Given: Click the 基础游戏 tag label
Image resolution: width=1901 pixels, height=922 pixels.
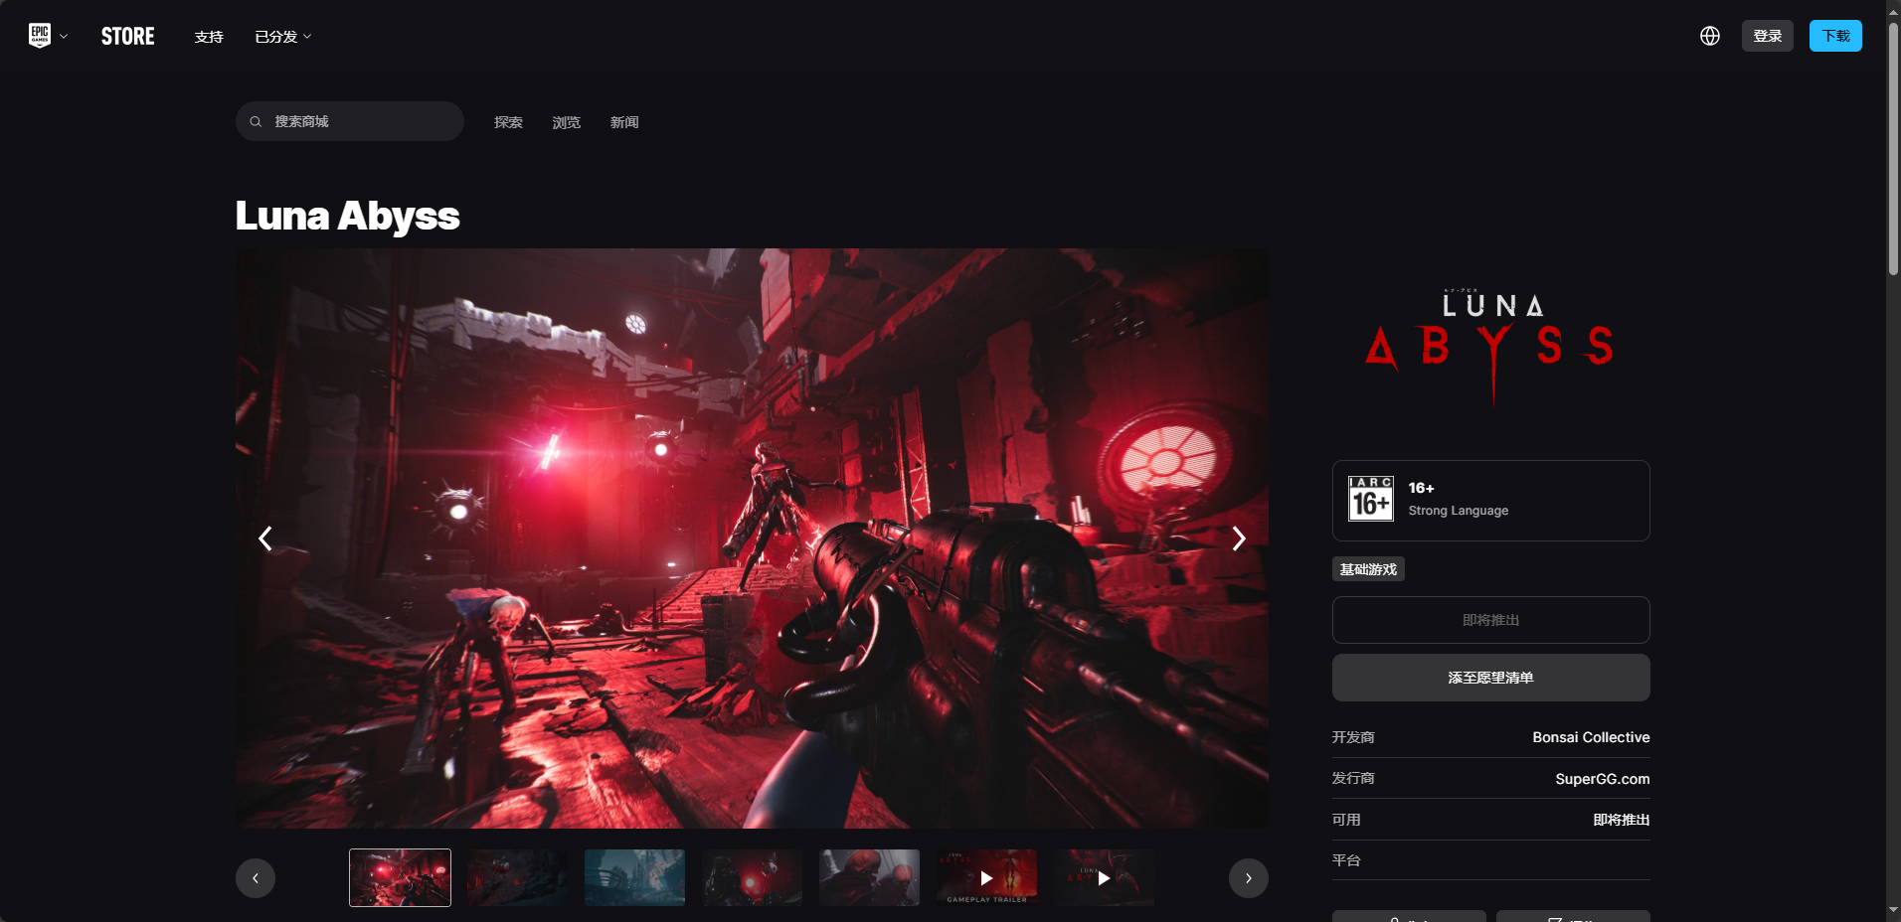Looking at the screenshot, I should click(1368, 569).
